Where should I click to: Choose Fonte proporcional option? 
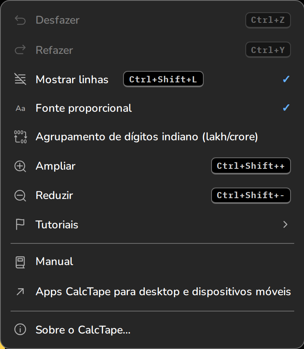(x=152, y=108)
